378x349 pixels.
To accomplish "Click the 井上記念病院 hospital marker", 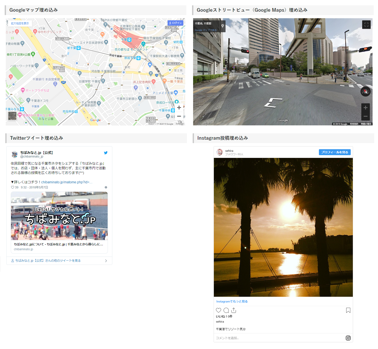I will [x=153, y=81].
